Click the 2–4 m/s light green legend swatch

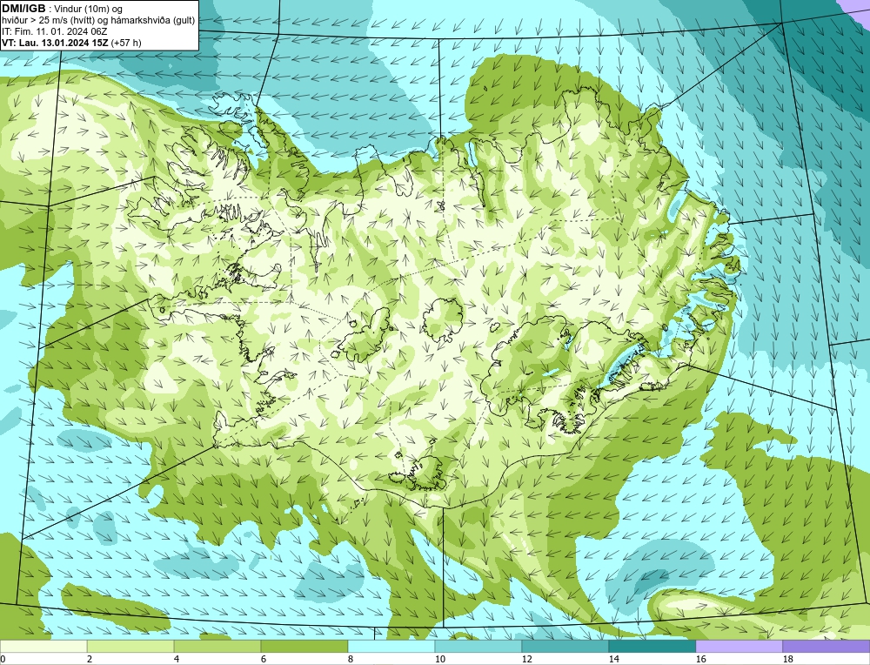click(x=130, y=646)
